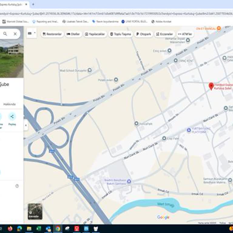Image resolution: width=233 pixels, height=233 pixels.
Task: Select the Erinç evleri map marker
Action: pyautogui.click(x=169, y=51)
